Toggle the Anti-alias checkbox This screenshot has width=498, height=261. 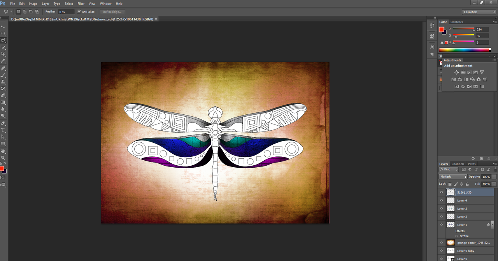79,12
